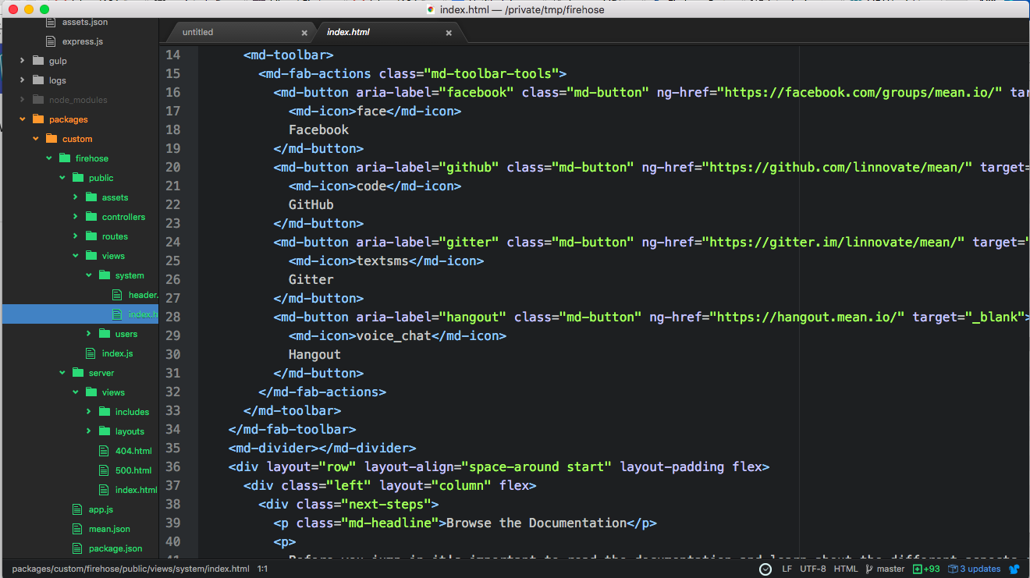Open index.html under server views

tap(136, 490)
